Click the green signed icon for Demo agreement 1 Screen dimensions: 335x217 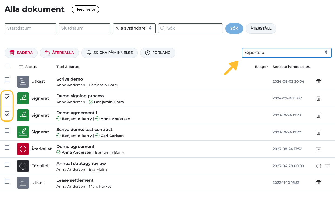(x=23, y=115)
